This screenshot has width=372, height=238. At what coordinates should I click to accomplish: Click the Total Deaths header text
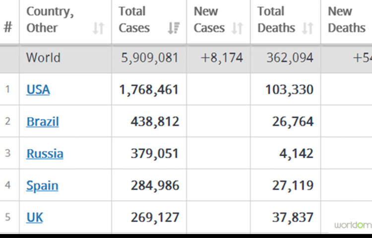[x=276, y=20]
